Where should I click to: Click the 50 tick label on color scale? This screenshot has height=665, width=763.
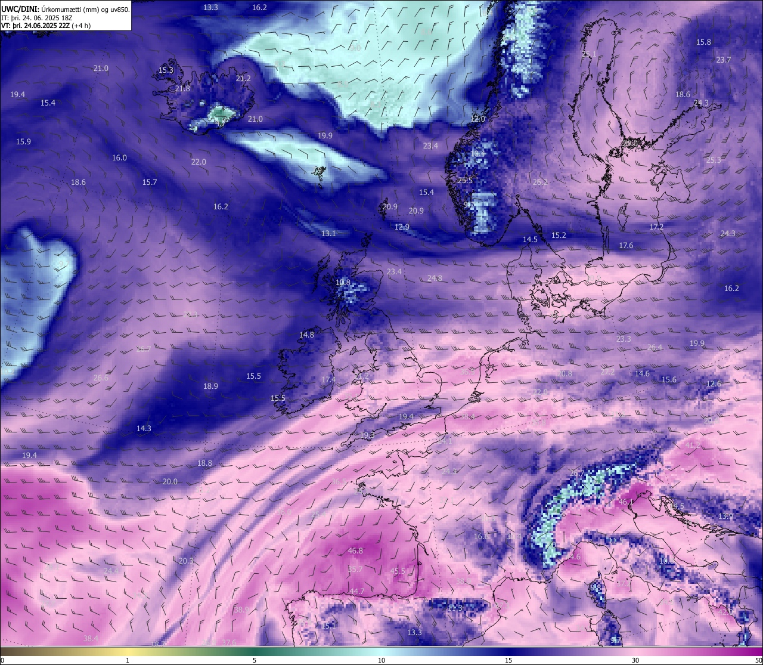[x=758, y=660]
